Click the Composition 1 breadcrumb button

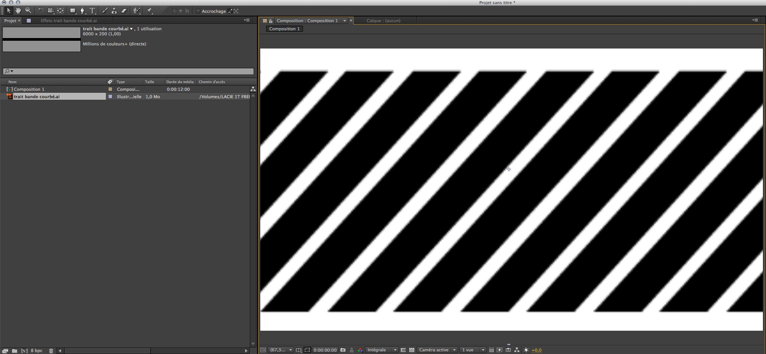pyautogui.click(x=284, y=29)
